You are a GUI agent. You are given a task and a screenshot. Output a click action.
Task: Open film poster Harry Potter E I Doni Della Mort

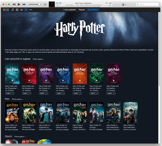pyautogui.click(x=130, y=113)
